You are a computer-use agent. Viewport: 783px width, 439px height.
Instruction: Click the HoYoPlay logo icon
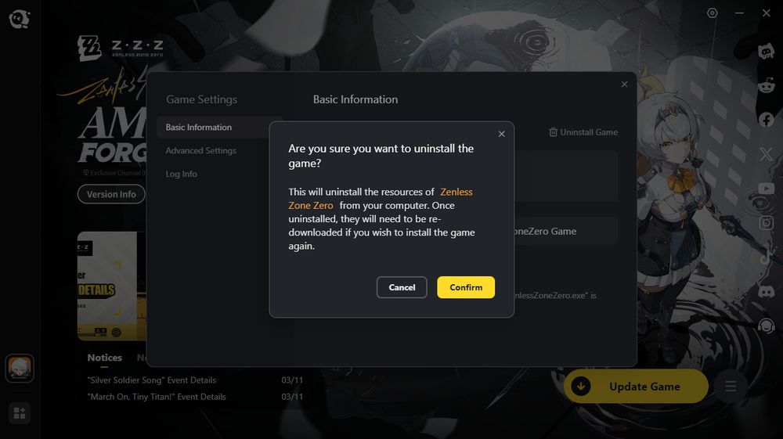(20, 19)
